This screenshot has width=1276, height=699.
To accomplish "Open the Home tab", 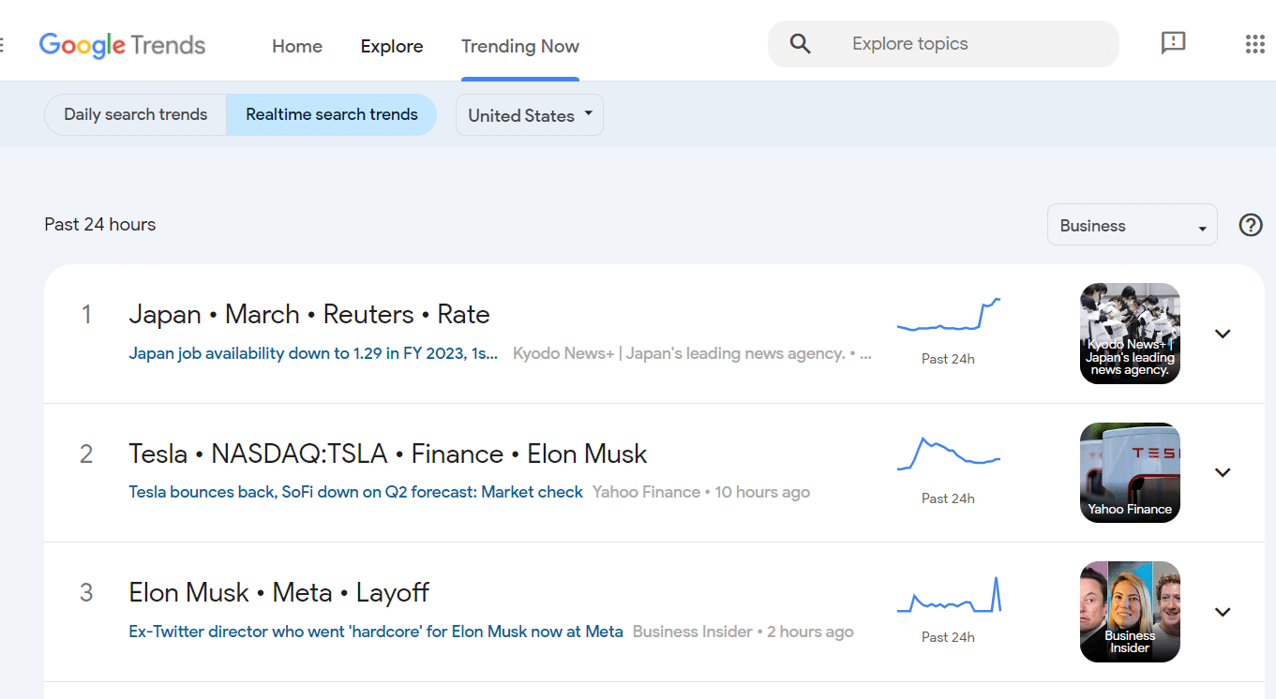I will point(297,46).
